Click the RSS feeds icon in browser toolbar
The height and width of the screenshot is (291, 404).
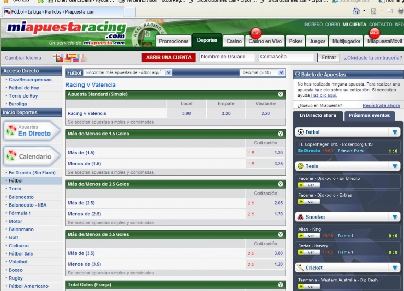click(373, 11)
